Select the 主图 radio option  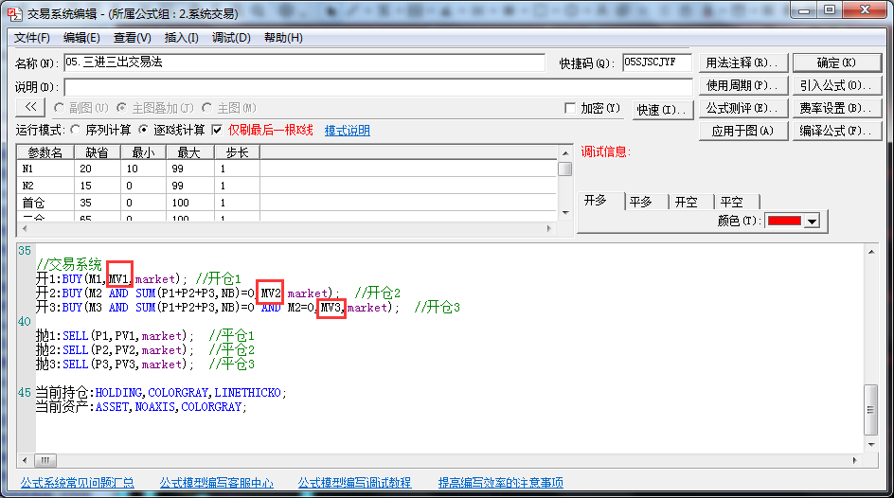(210, 109)
